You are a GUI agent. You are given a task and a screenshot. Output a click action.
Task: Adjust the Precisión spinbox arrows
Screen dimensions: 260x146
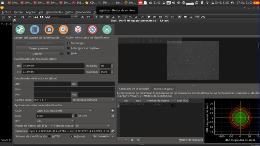112,66
